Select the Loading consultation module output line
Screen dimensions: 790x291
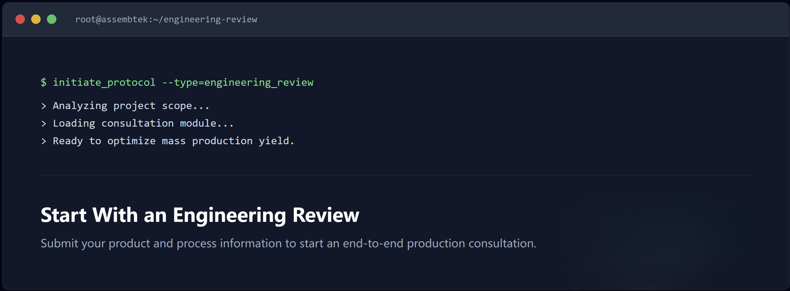[143, 124]
